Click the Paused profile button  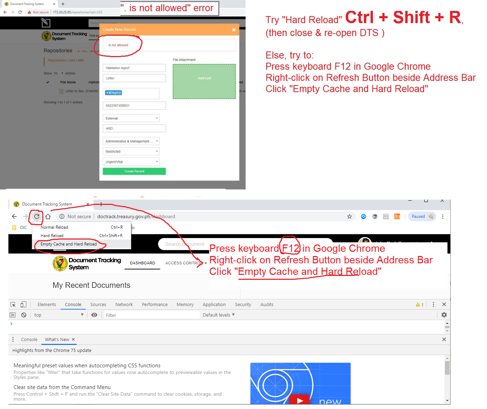tap(422, 216)
